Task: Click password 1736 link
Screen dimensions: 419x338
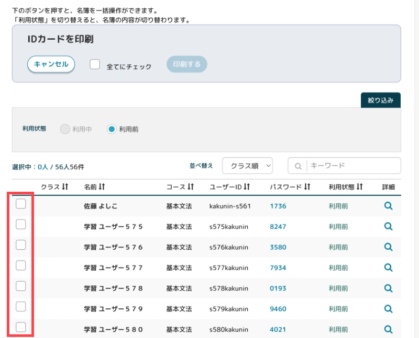Action: click(x=278, y=206)
